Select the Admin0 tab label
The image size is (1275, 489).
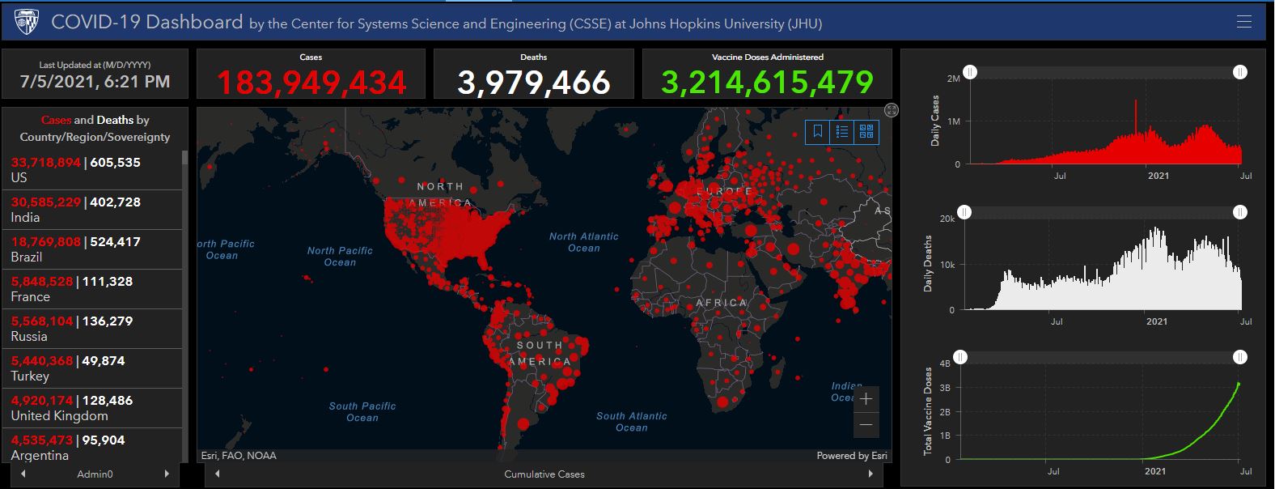click(95, 474)
